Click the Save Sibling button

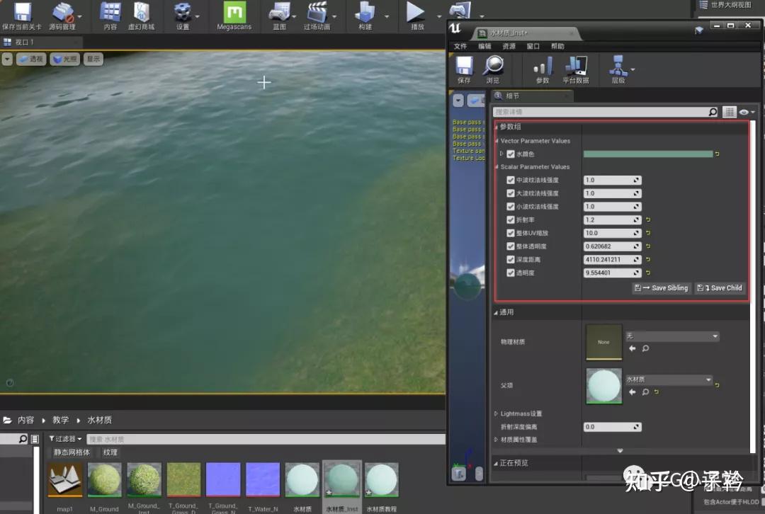[660, 287]
